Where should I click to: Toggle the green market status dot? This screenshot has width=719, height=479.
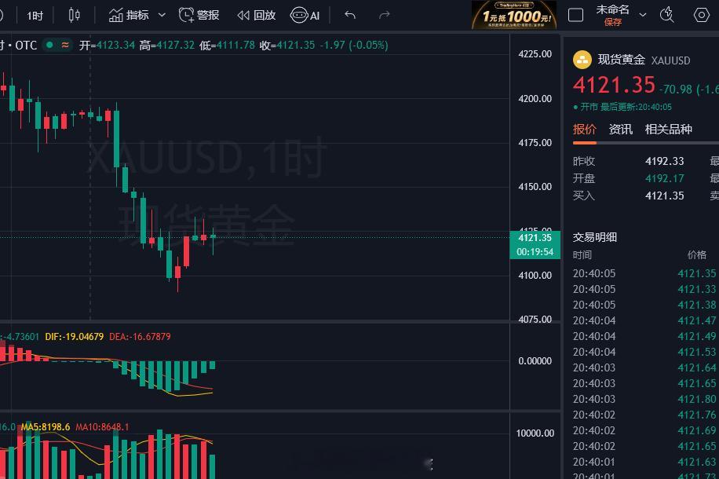tap(49, 45)
